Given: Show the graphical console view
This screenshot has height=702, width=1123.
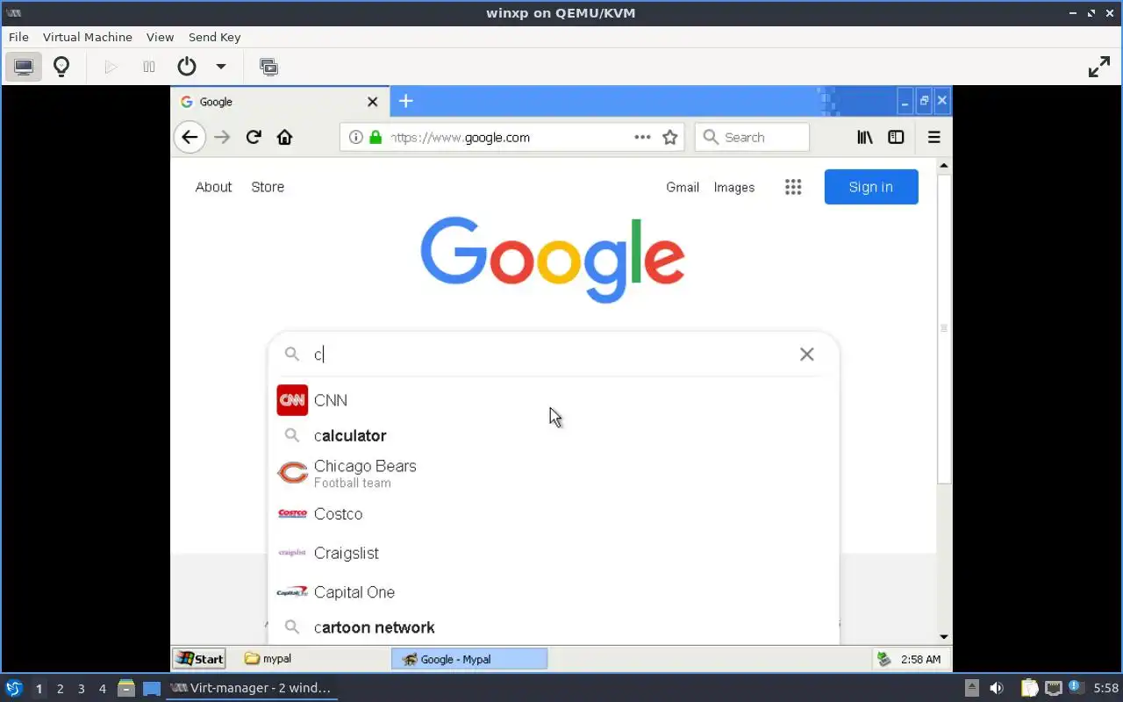Looking at the screenshot, I should [x=24, y=67].
